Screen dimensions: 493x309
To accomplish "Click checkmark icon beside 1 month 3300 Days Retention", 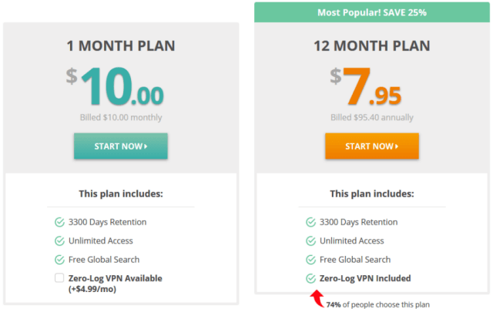I will click(x=59, y=222).
